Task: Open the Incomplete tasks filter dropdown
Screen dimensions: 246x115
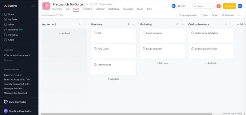Action: tap(188, 15)
